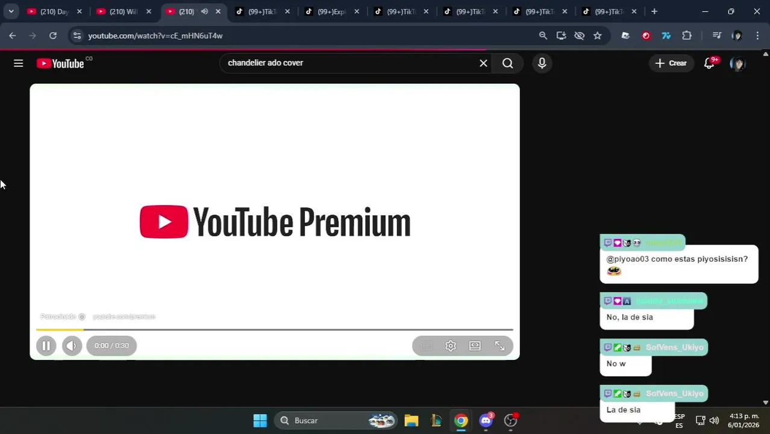Toggle subtitles button in player
Screen dimensions: 770x434
(x=426, y=345)
